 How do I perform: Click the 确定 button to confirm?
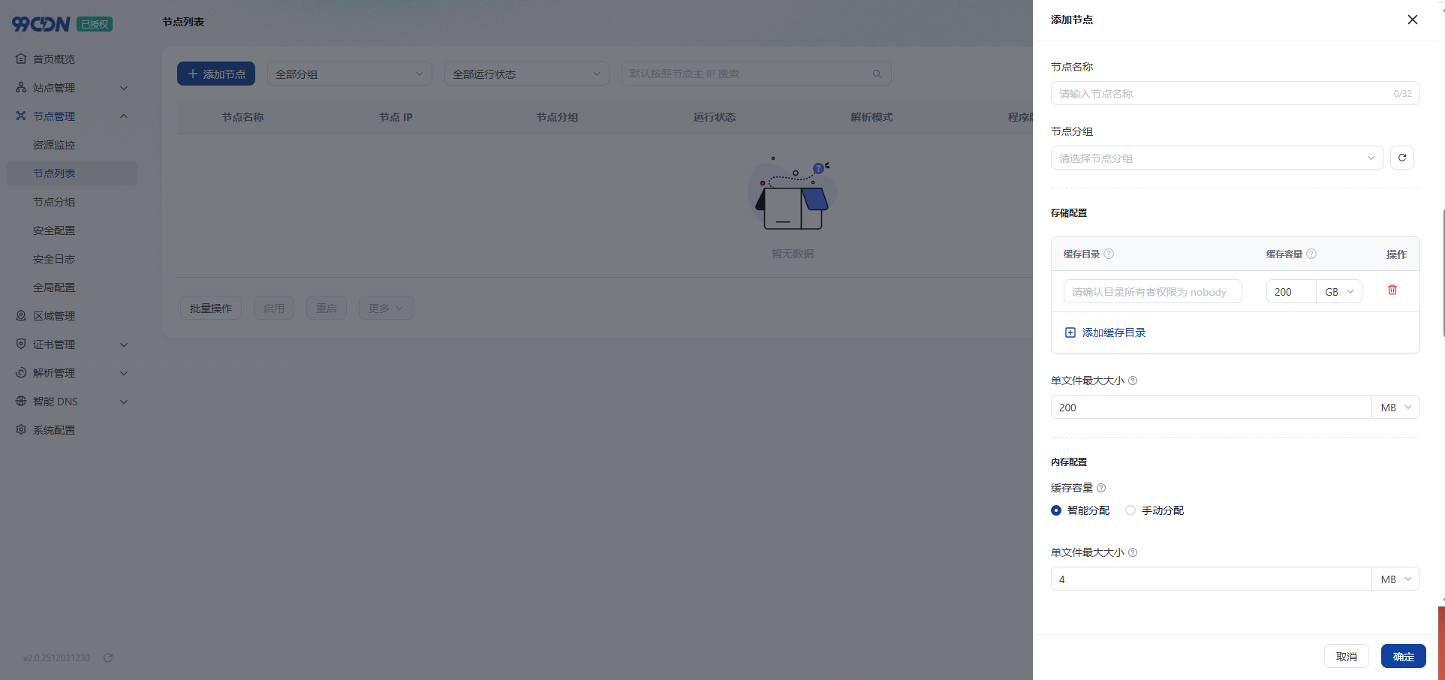tap(1403, 657)
